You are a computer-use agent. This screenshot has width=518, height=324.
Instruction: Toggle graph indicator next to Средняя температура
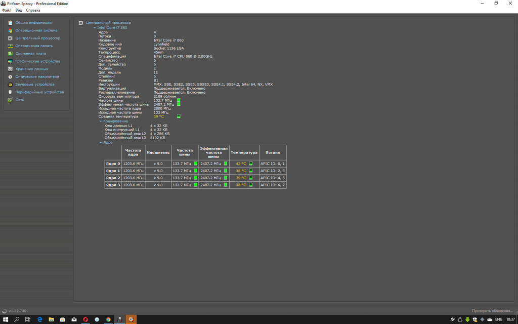tap(179, 116)
